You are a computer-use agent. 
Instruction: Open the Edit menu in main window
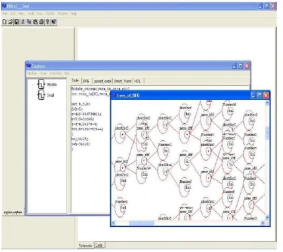[13, 14]
